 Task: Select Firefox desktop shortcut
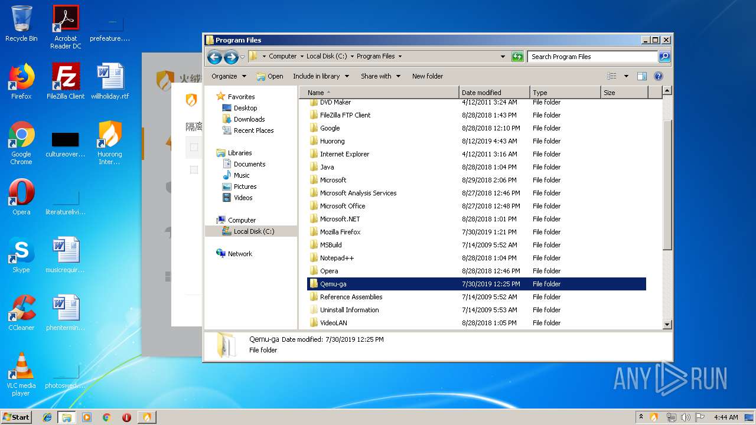tap(21, 81)
